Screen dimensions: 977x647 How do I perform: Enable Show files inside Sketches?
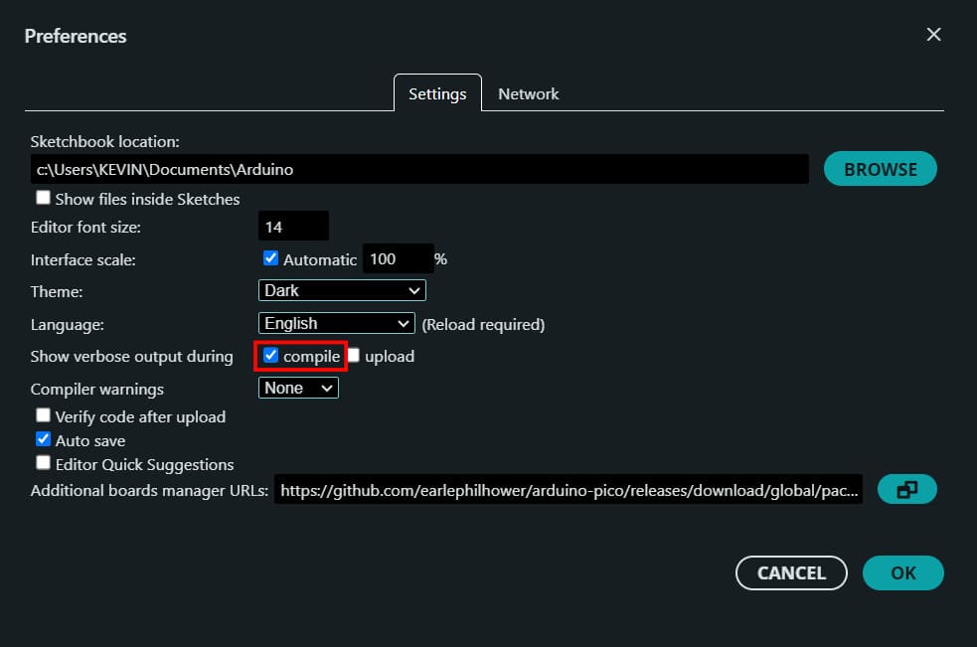[x=43, y=198]
